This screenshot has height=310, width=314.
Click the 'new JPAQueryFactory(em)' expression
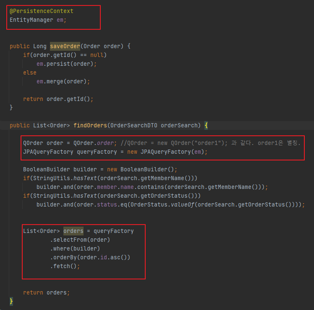[165, 152]
